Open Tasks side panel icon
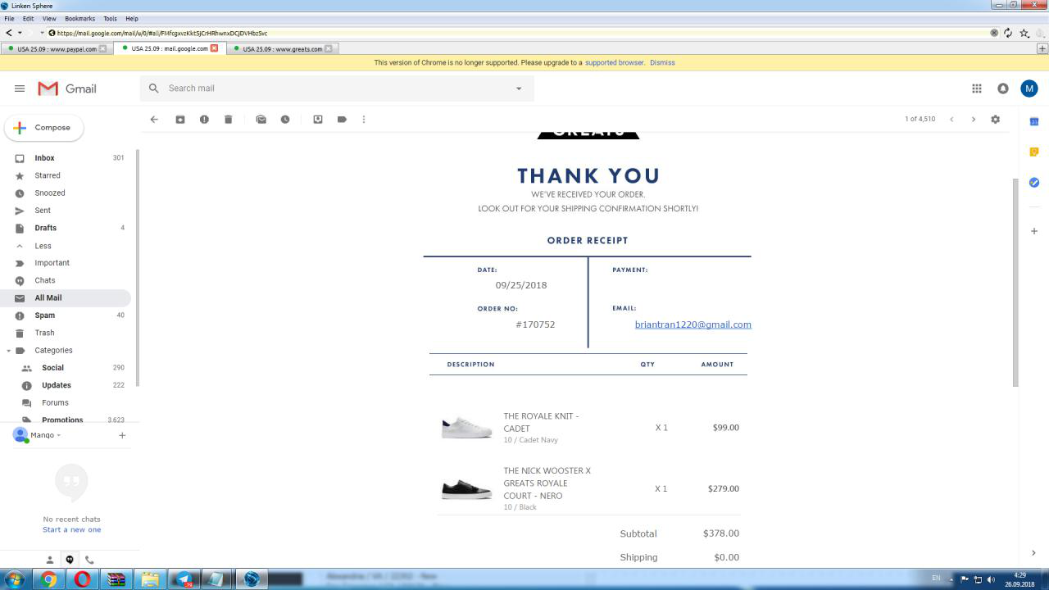This screenshot has height=590, width=1049. pos(1034,182)
